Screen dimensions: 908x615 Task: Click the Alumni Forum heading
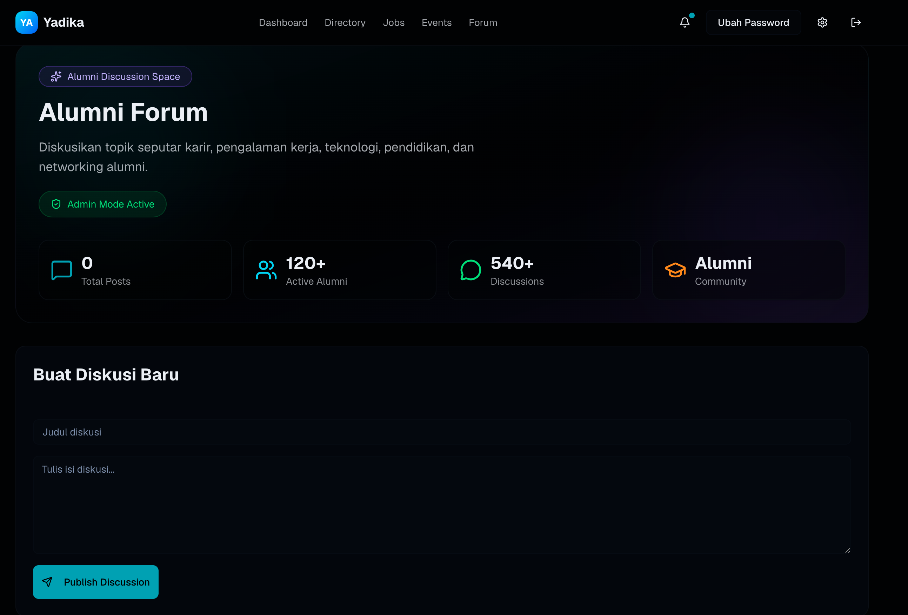click(x=123, y=113)
